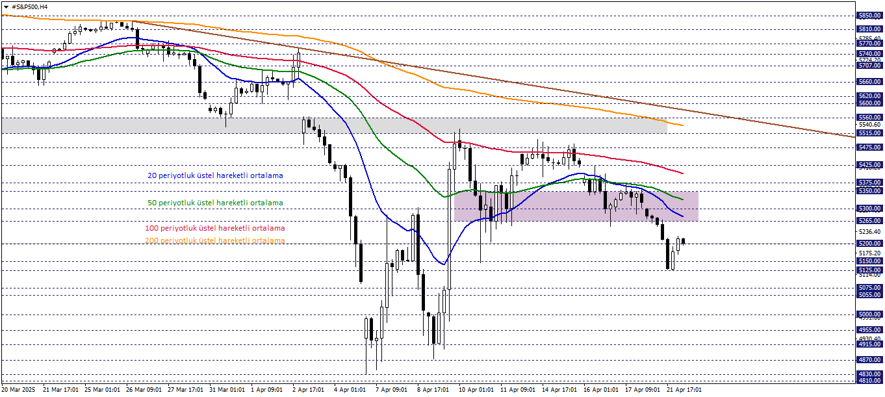This screenshot has height=397, width=885.
Task: Click the 14 Apr 17:01 time label
Action: 560,391
